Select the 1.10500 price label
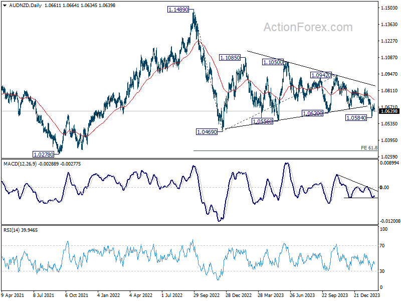 coord(273,62)
